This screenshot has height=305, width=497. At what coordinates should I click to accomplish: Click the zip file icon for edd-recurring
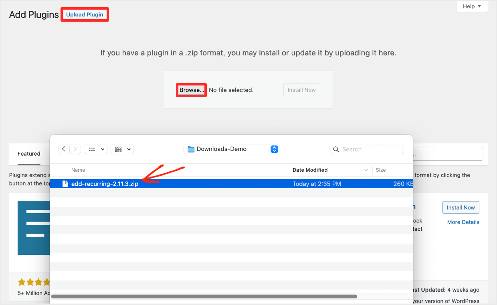point(65,184)
